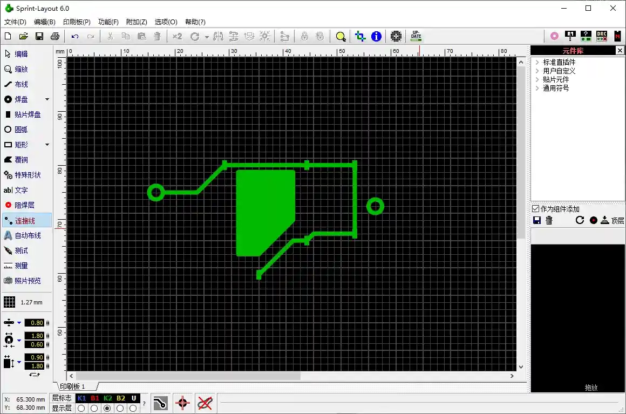Click the blue info icon
The width and height of the screenshot is (626, 414).
[376, 36]
